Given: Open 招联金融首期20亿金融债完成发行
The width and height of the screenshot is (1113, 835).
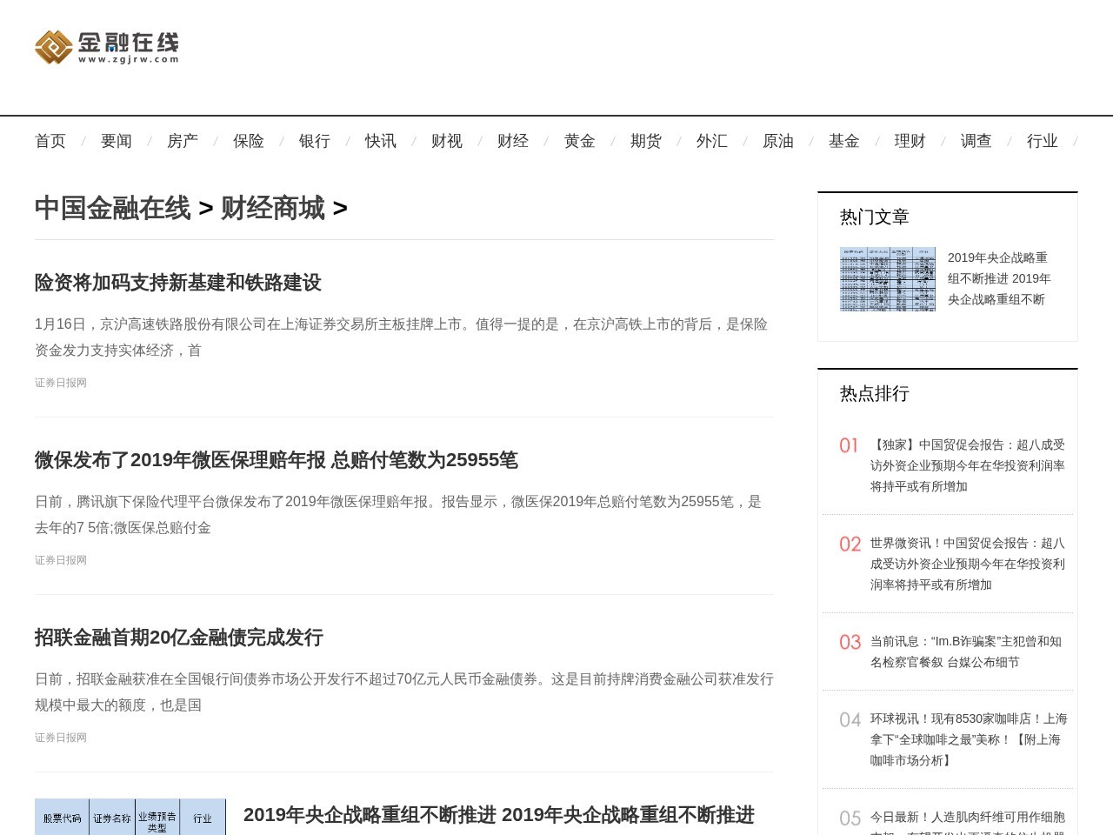Looking at the screenshot, I should tap(177, 638).
